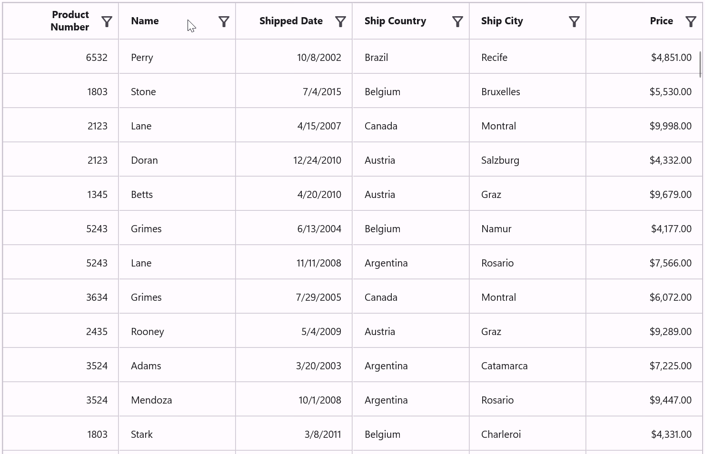Viewport: 705px width, 454px height.
Task: Click the Ship Country header label
Action: click(395, 21)
